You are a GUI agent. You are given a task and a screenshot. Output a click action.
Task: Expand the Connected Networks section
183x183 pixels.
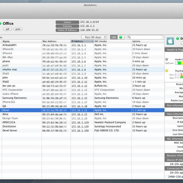tap(174, 168)
